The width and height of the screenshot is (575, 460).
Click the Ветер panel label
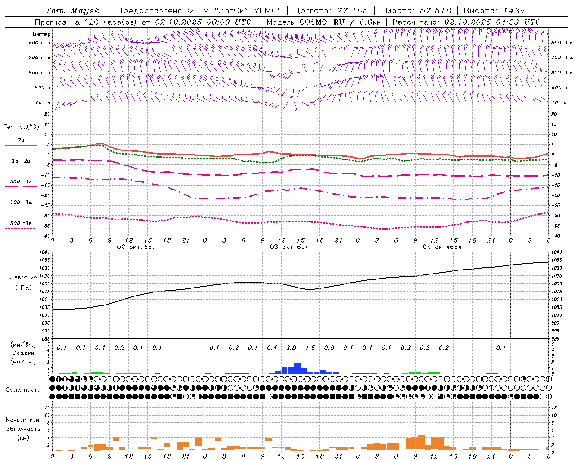pyautogui.click(x=42, y=34)
